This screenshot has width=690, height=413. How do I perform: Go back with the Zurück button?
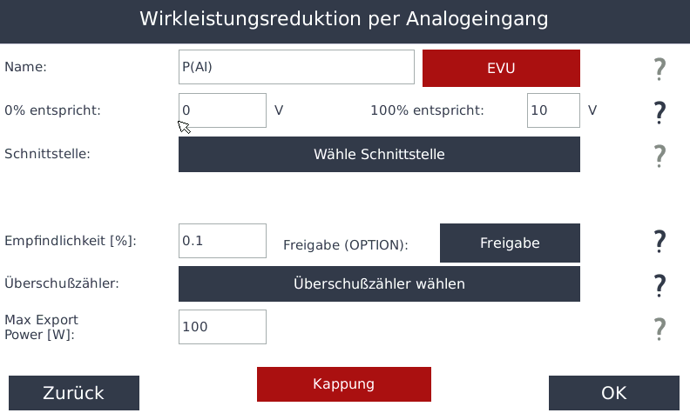click(x=74, y=393)
